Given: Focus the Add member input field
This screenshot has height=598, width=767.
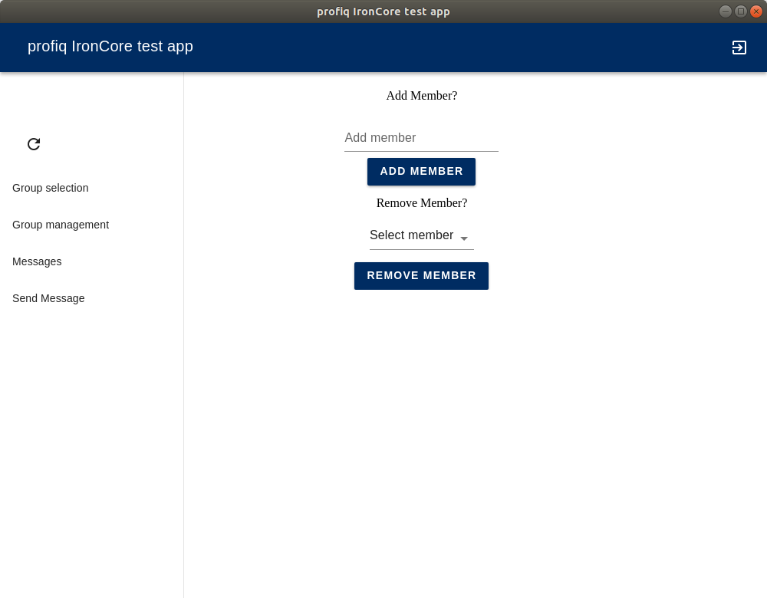Looking at the screenshot, I should [x=421, y=138].
